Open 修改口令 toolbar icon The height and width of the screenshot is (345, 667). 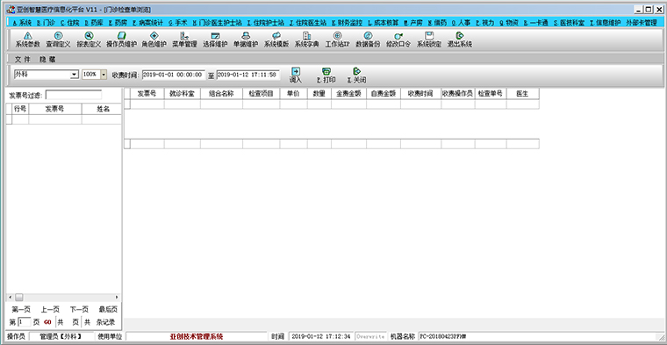click(398, 40)
